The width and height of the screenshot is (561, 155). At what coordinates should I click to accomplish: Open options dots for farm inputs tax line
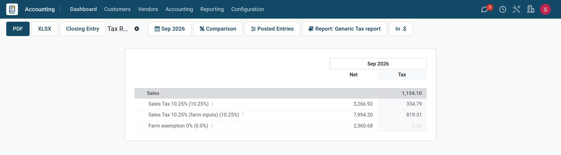pyautogui.click(x=243, y=115)
